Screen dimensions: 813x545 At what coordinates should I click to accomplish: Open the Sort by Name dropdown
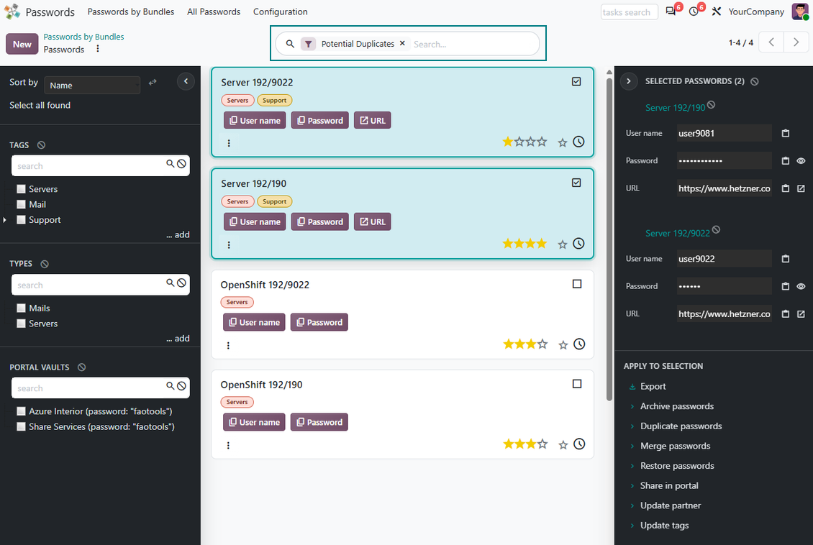coord(92,85)
